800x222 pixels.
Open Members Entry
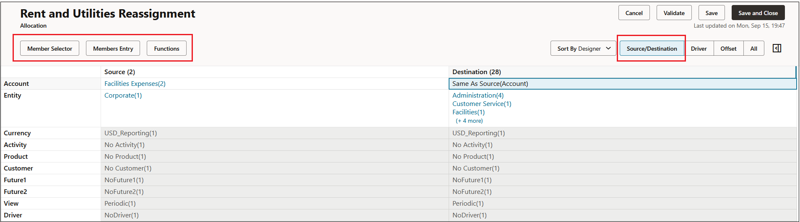(113, 49)
